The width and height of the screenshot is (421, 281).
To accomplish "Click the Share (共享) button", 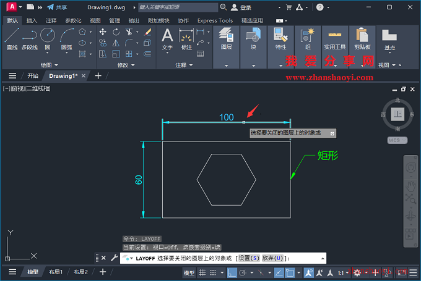I will 57,7.
